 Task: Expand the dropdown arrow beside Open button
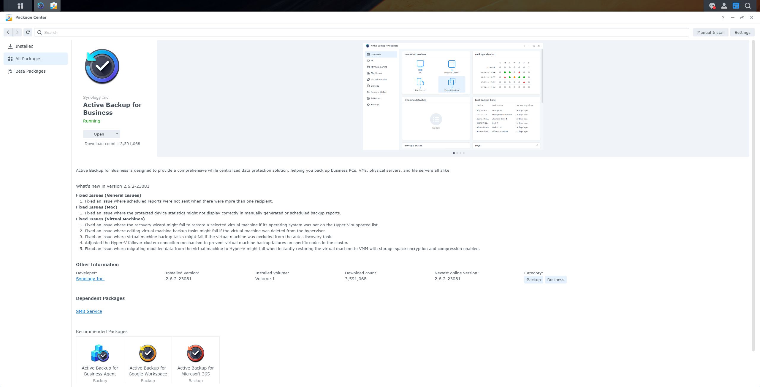[117, 134]
